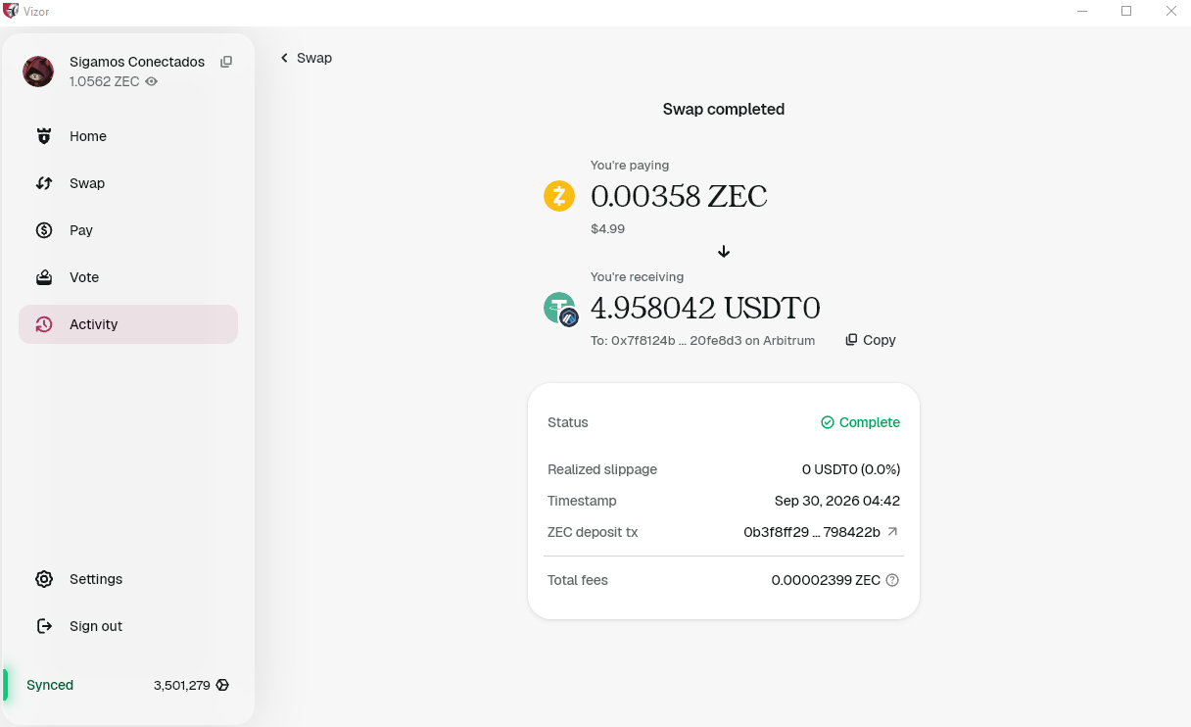This screenshot has width=1191, height=727.
Task: Maximize the Vizor window
Action: point(1126,11)
